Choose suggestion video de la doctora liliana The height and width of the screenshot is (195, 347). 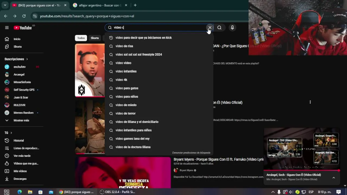coord(159,147)
